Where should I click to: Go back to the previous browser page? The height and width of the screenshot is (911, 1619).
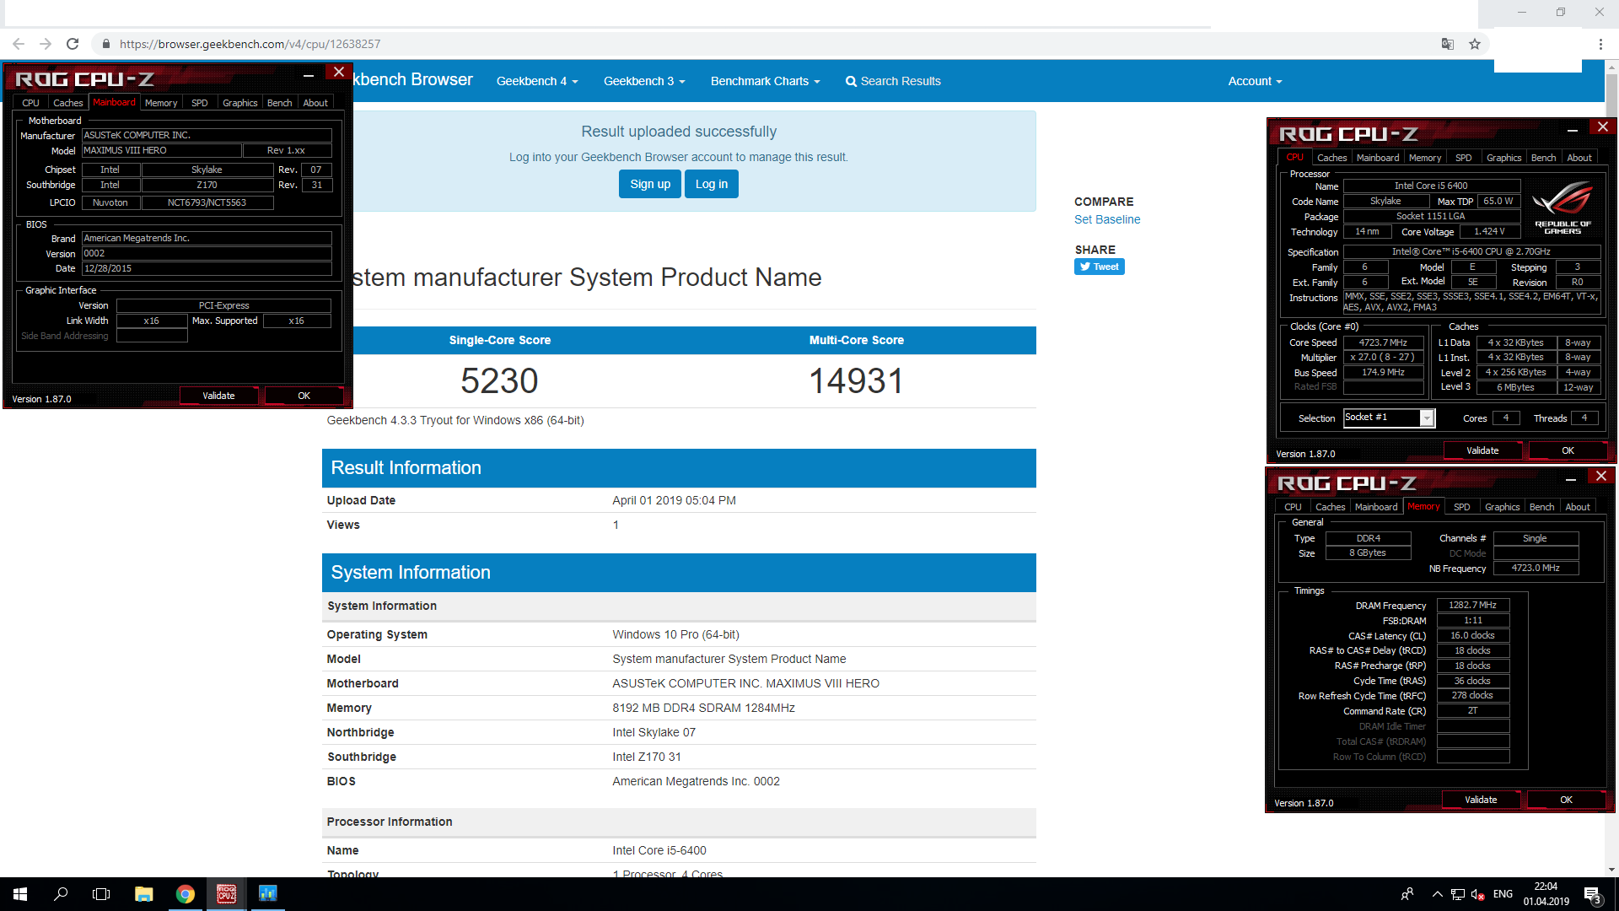(x=19, y=44)
